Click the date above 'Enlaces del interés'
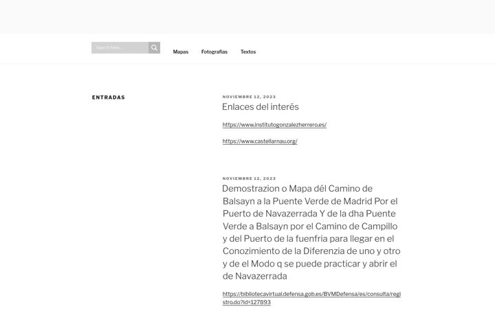Viewport: 495px width, 309px height. tap(249, 97)
